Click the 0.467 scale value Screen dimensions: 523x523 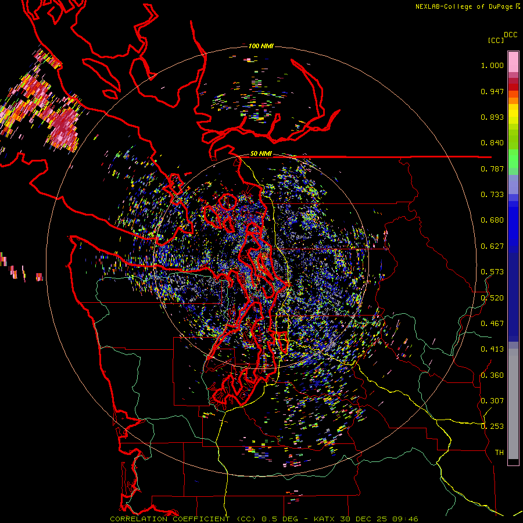(x=492, y=324)
